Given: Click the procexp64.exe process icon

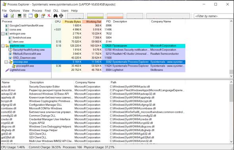Looking at the screenshot, I should click(x=14, y=66).
